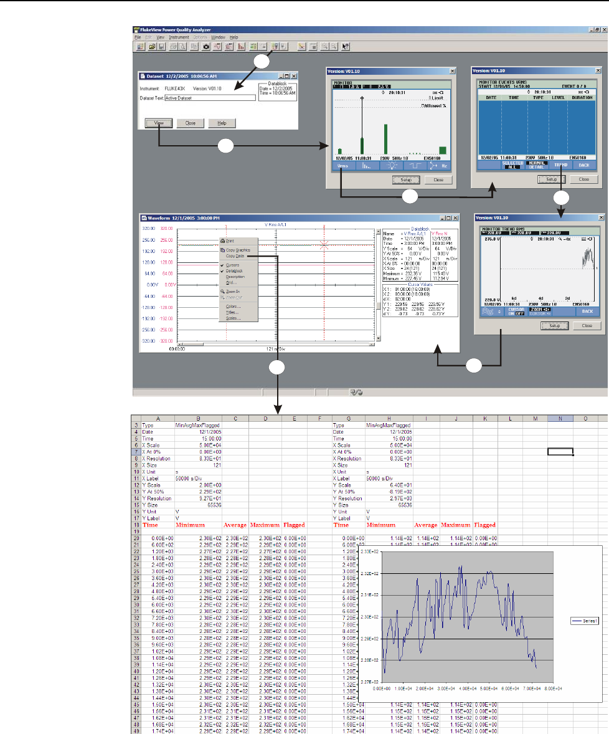
Task: Click the print preview magnifier toolbar icon
Action: click(x=182, y=46)
